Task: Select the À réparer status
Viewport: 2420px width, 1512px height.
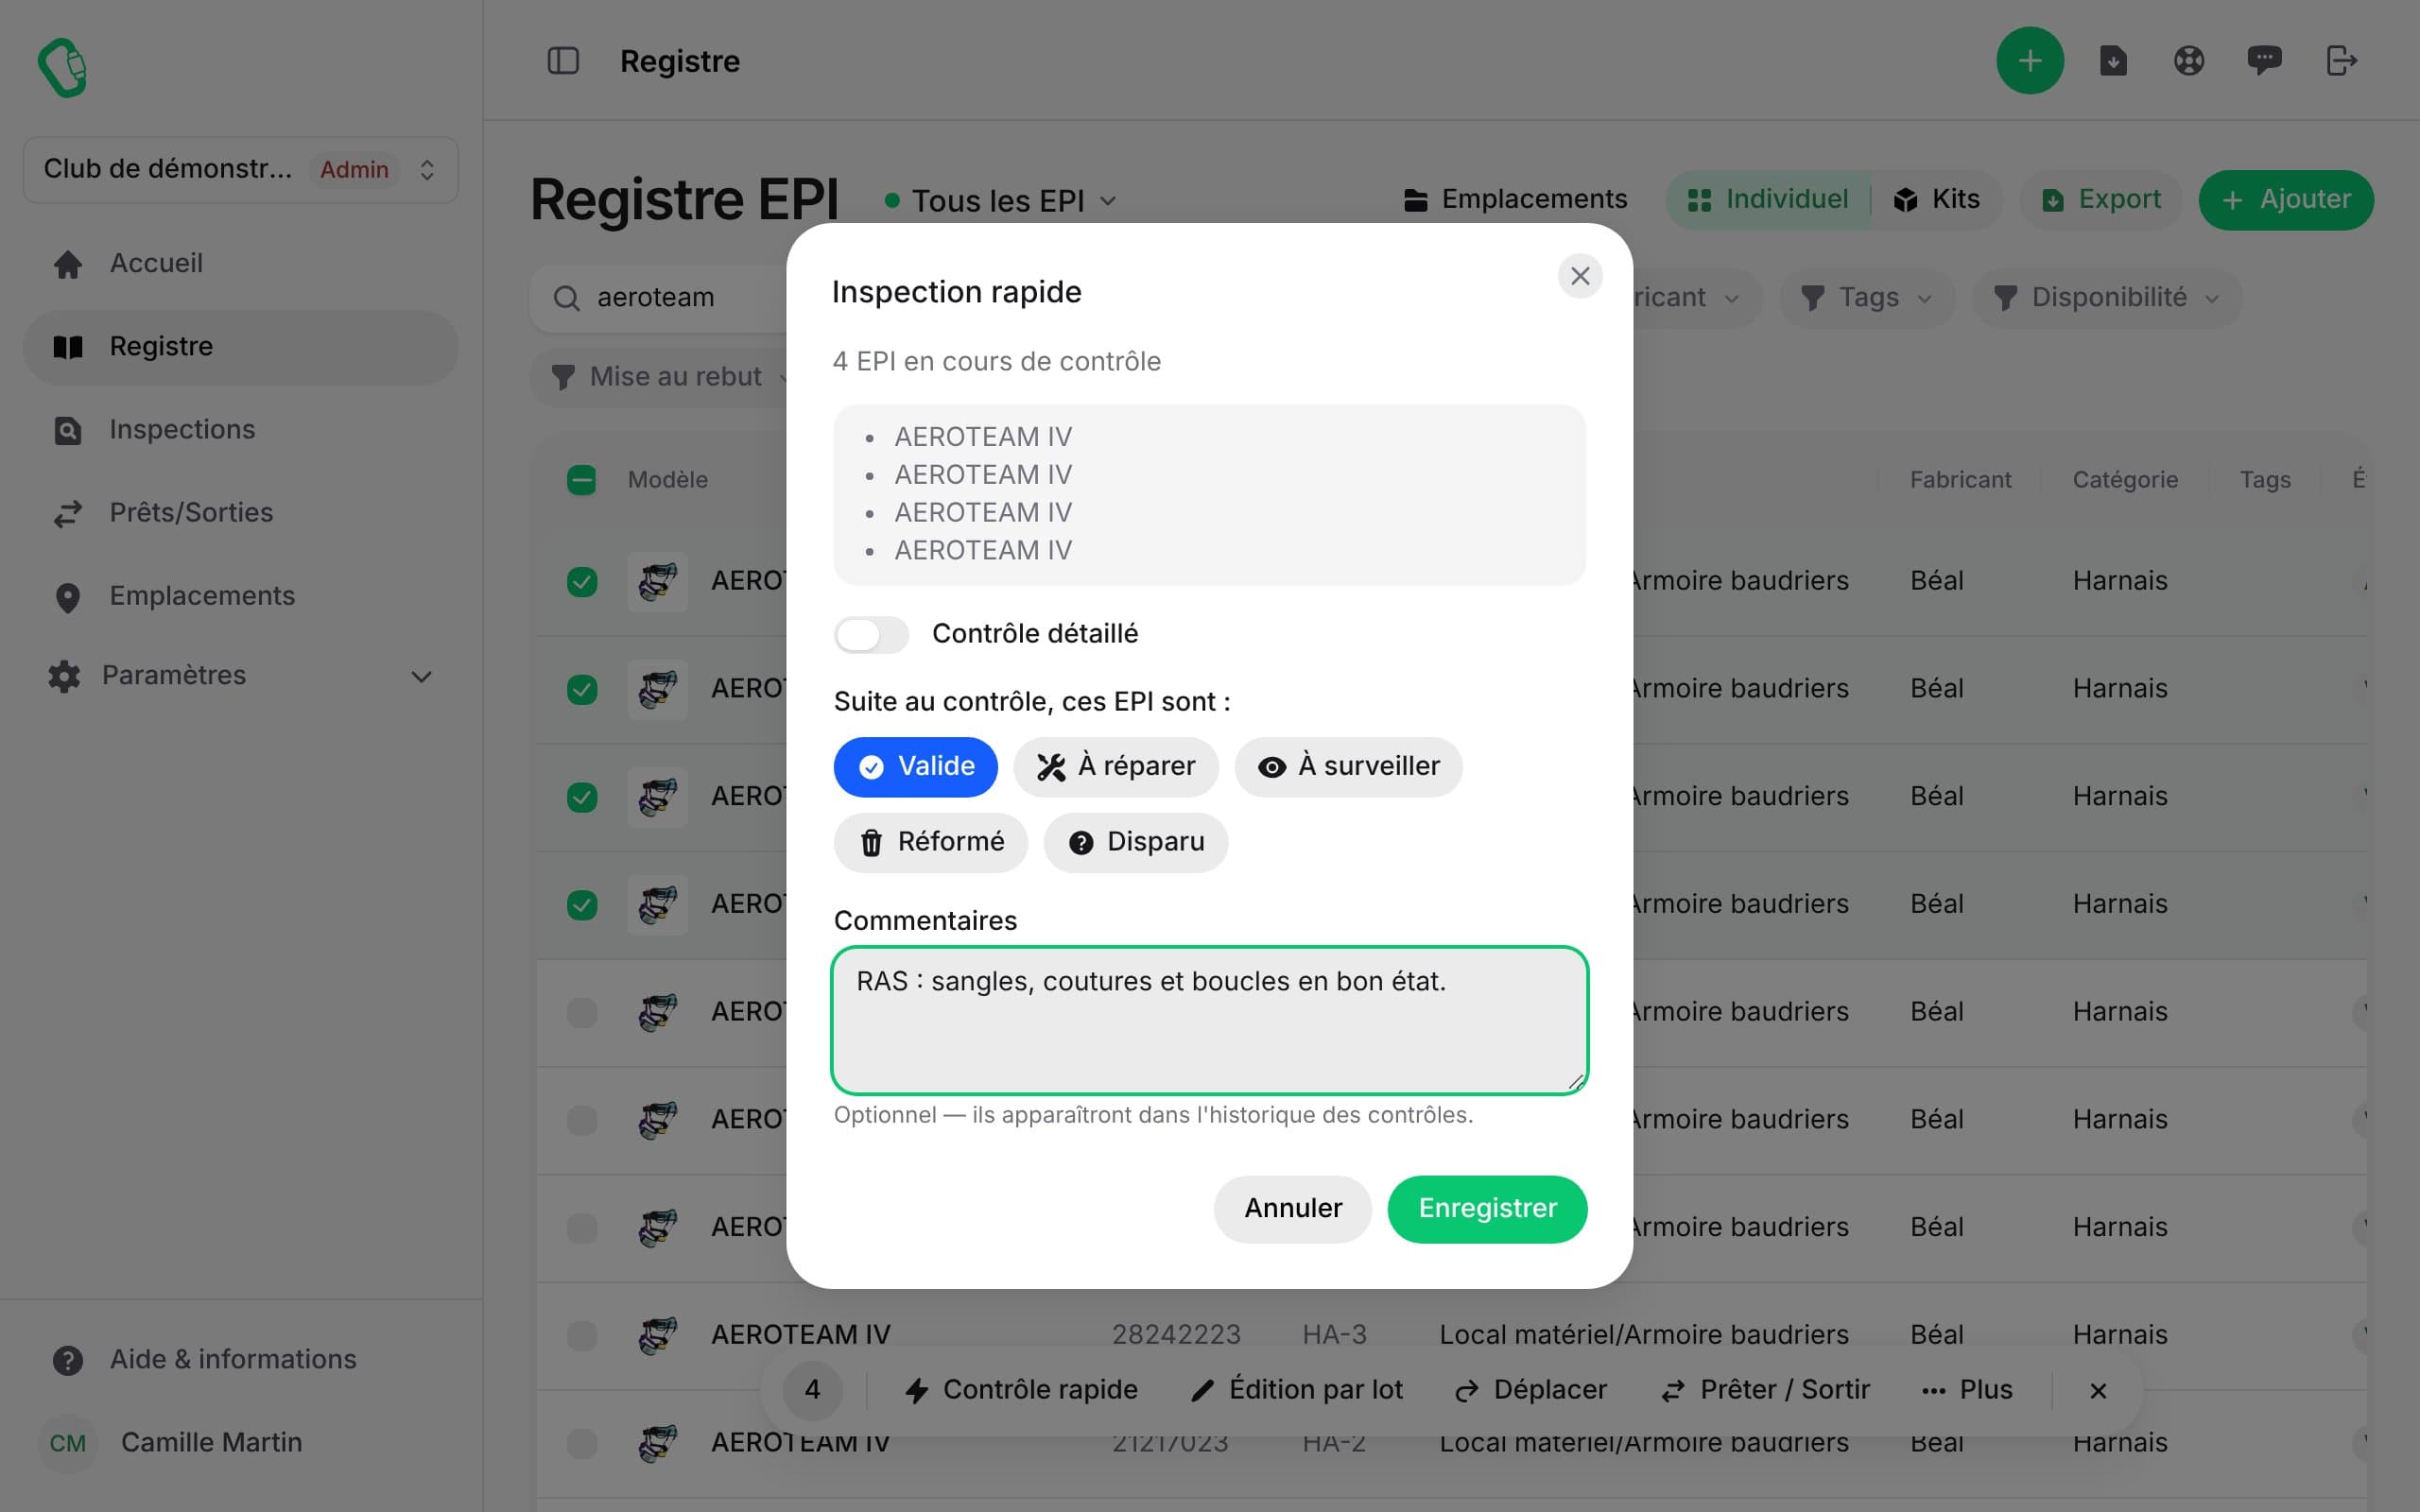Action: coord(1115,767)
